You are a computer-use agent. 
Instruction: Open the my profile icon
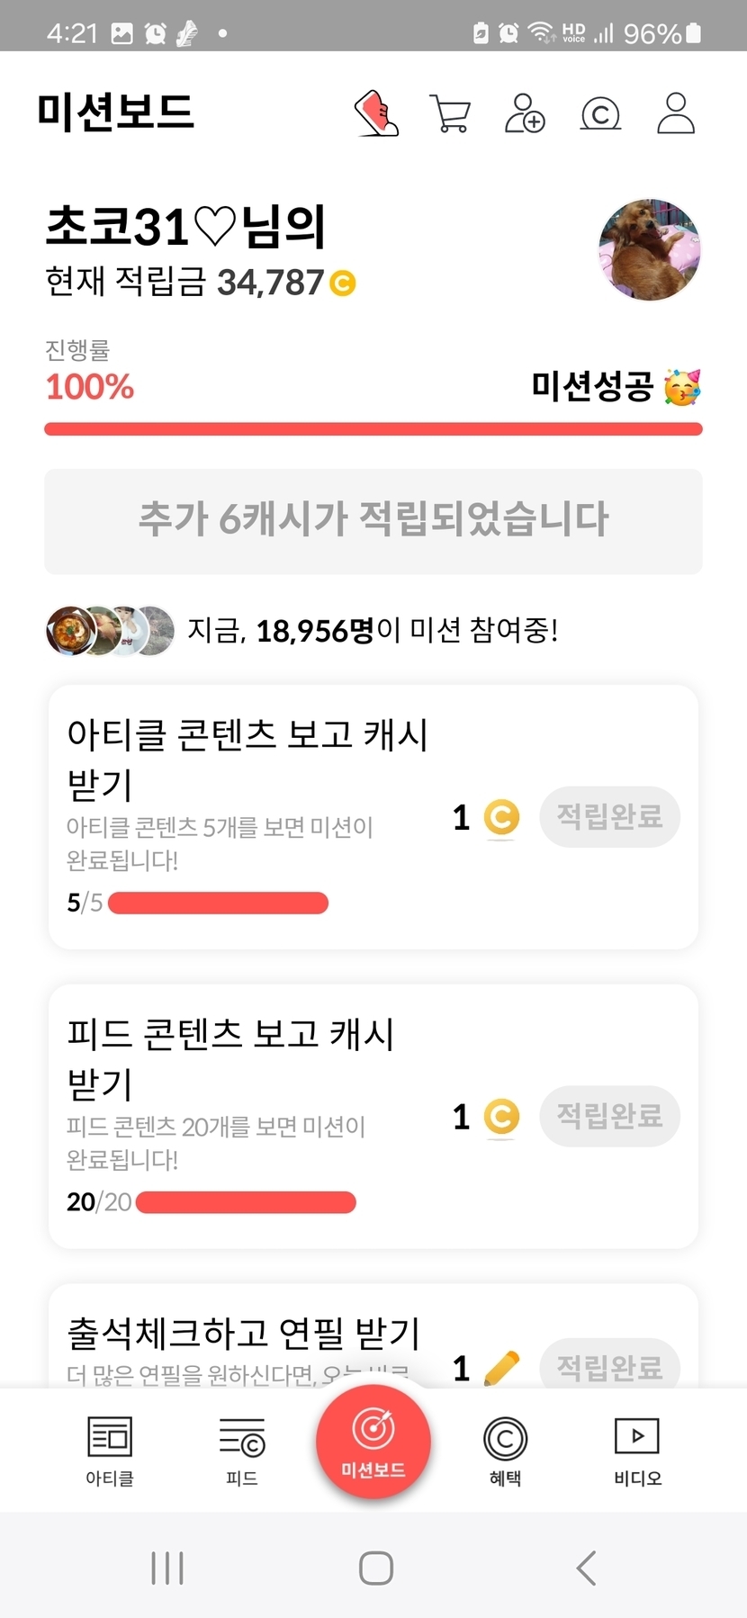(676, 113)
